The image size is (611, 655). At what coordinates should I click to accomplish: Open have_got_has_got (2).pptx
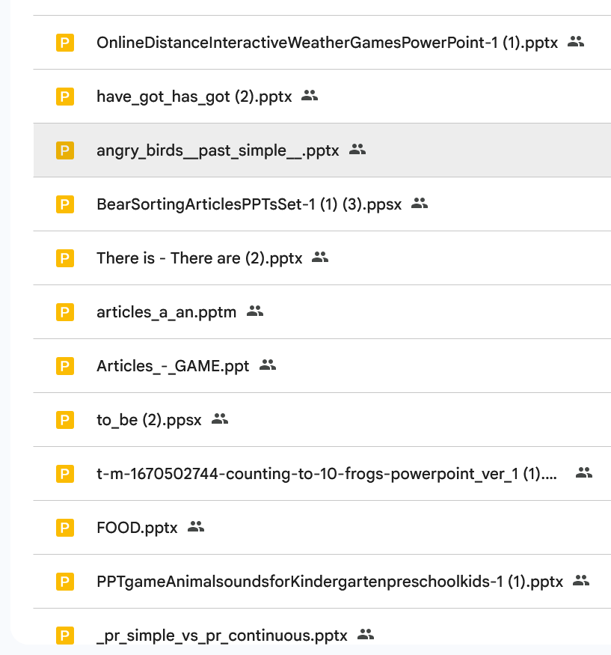(x=194, y=97)
